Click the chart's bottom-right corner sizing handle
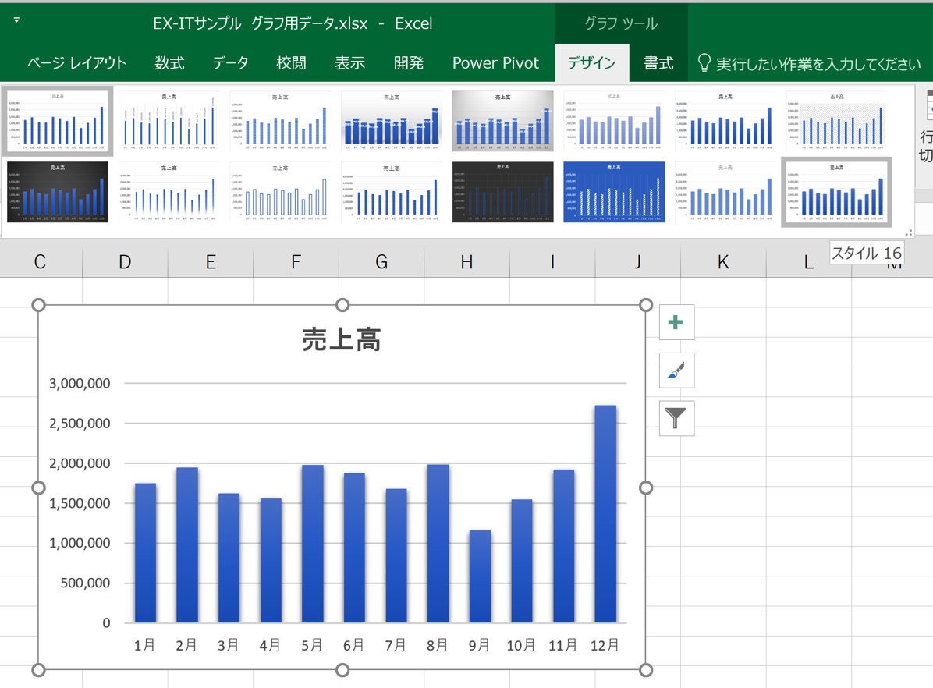 (646, 670)
